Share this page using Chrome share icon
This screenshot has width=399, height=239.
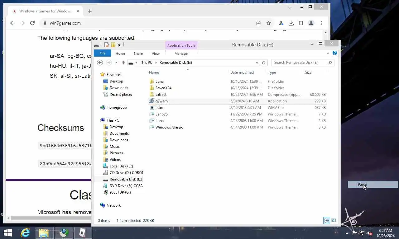pos(258,23)
